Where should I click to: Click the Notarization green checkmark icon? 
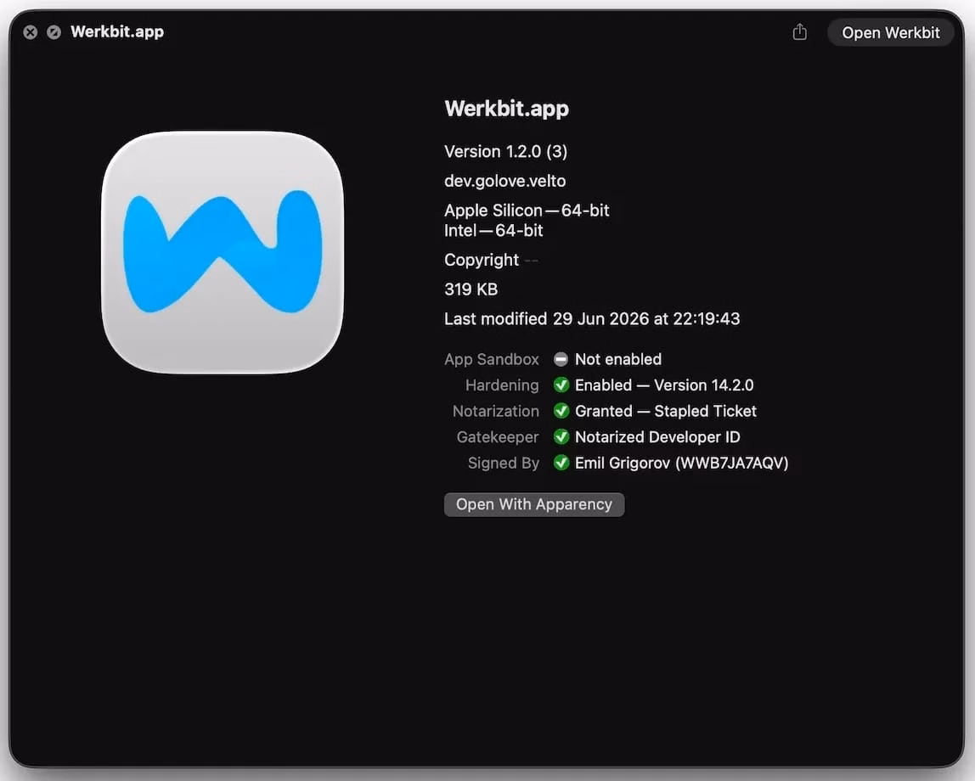click(x=561, y=411)
